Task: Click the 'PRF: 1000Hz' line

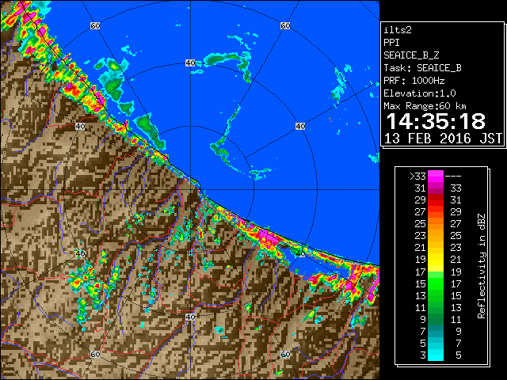Action: click(x=414, y=81)
